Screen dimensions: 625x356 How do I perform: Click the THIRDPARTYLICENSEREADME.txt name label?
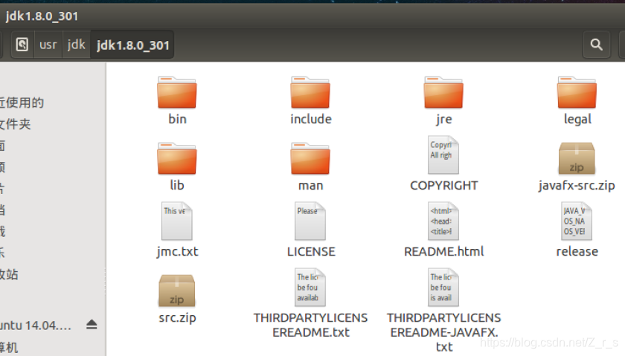click(310, 325)
